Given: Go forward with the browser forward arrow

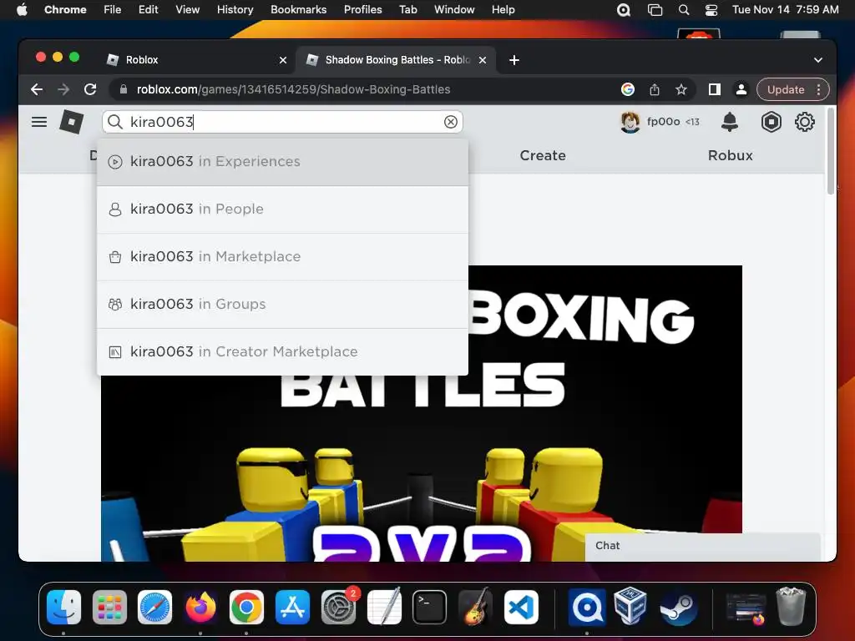Looking at the screenshot, I should pyautogui.click(x=63, y=89).
